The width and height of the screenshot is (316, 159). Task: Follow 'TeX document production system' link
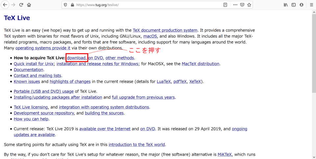coord(165,30)
